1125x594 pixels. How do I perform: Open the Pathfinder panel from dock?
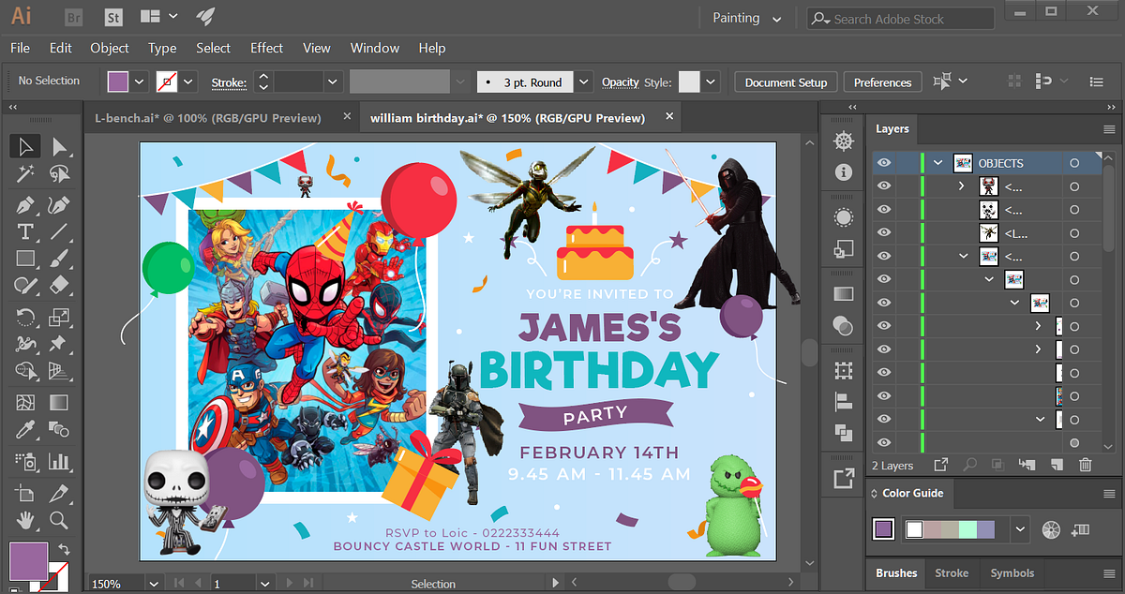(x=844, y=432)
